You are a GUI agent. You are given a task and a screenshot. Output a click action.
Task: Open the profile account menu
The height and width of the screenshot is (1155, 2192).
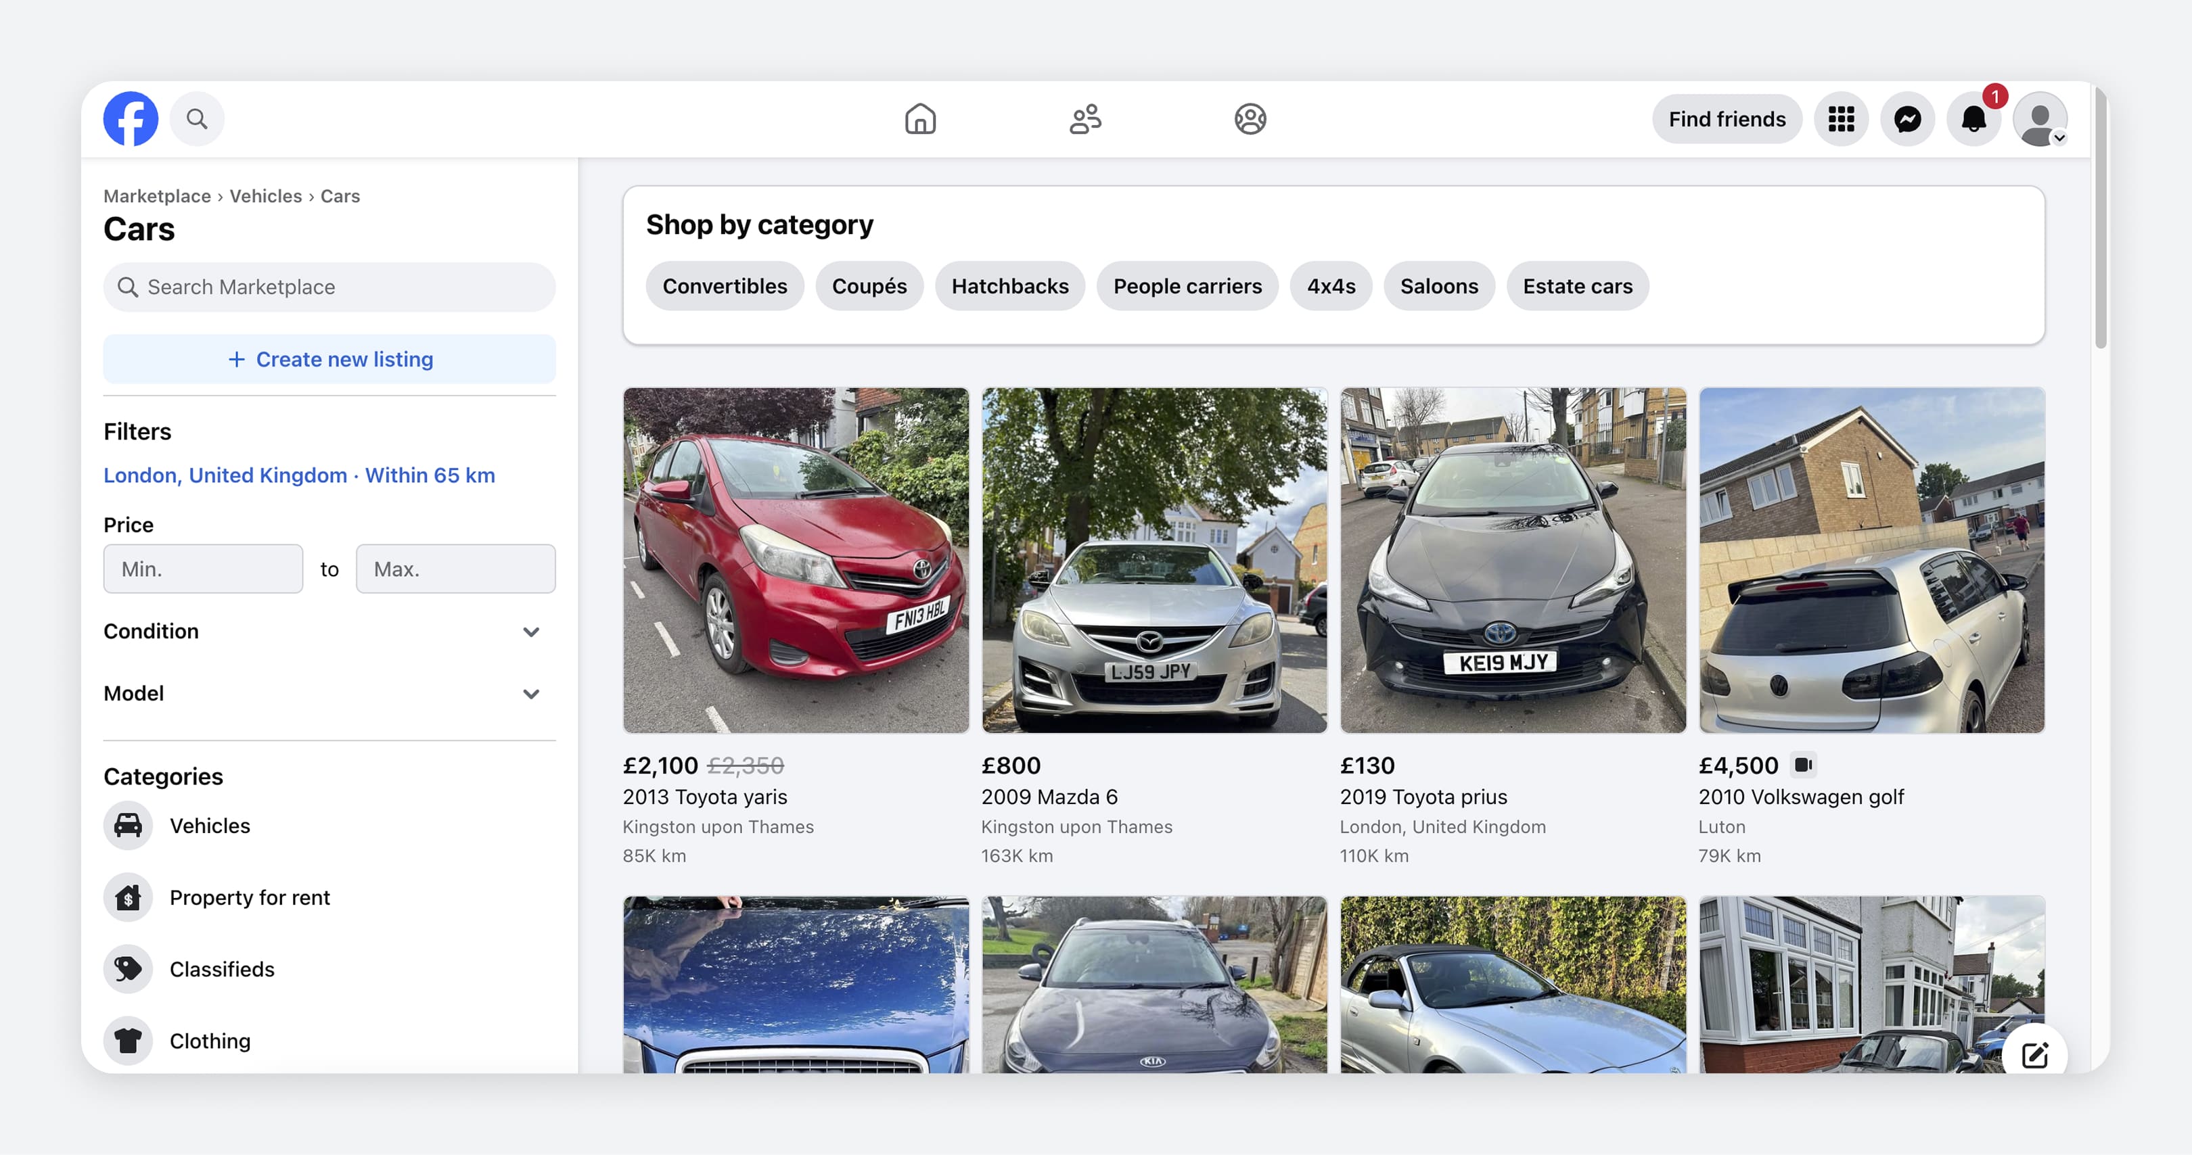coord(2040,119)
